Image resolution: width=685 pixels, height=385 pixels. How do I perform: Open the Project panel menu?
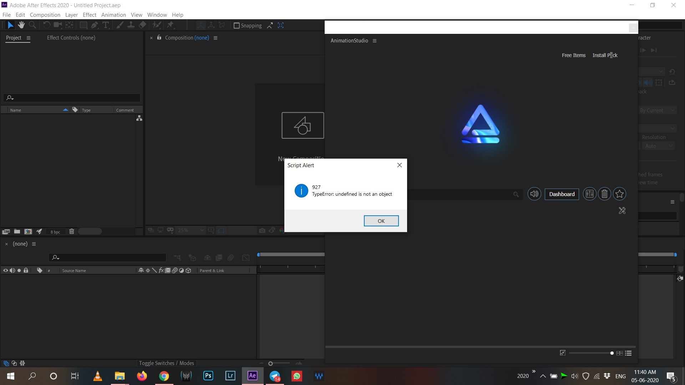click(x=29, y=38)
